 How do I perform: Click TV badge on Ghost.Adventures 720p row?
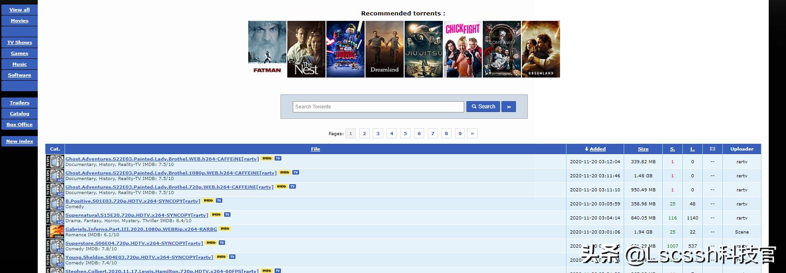point(292,186)
